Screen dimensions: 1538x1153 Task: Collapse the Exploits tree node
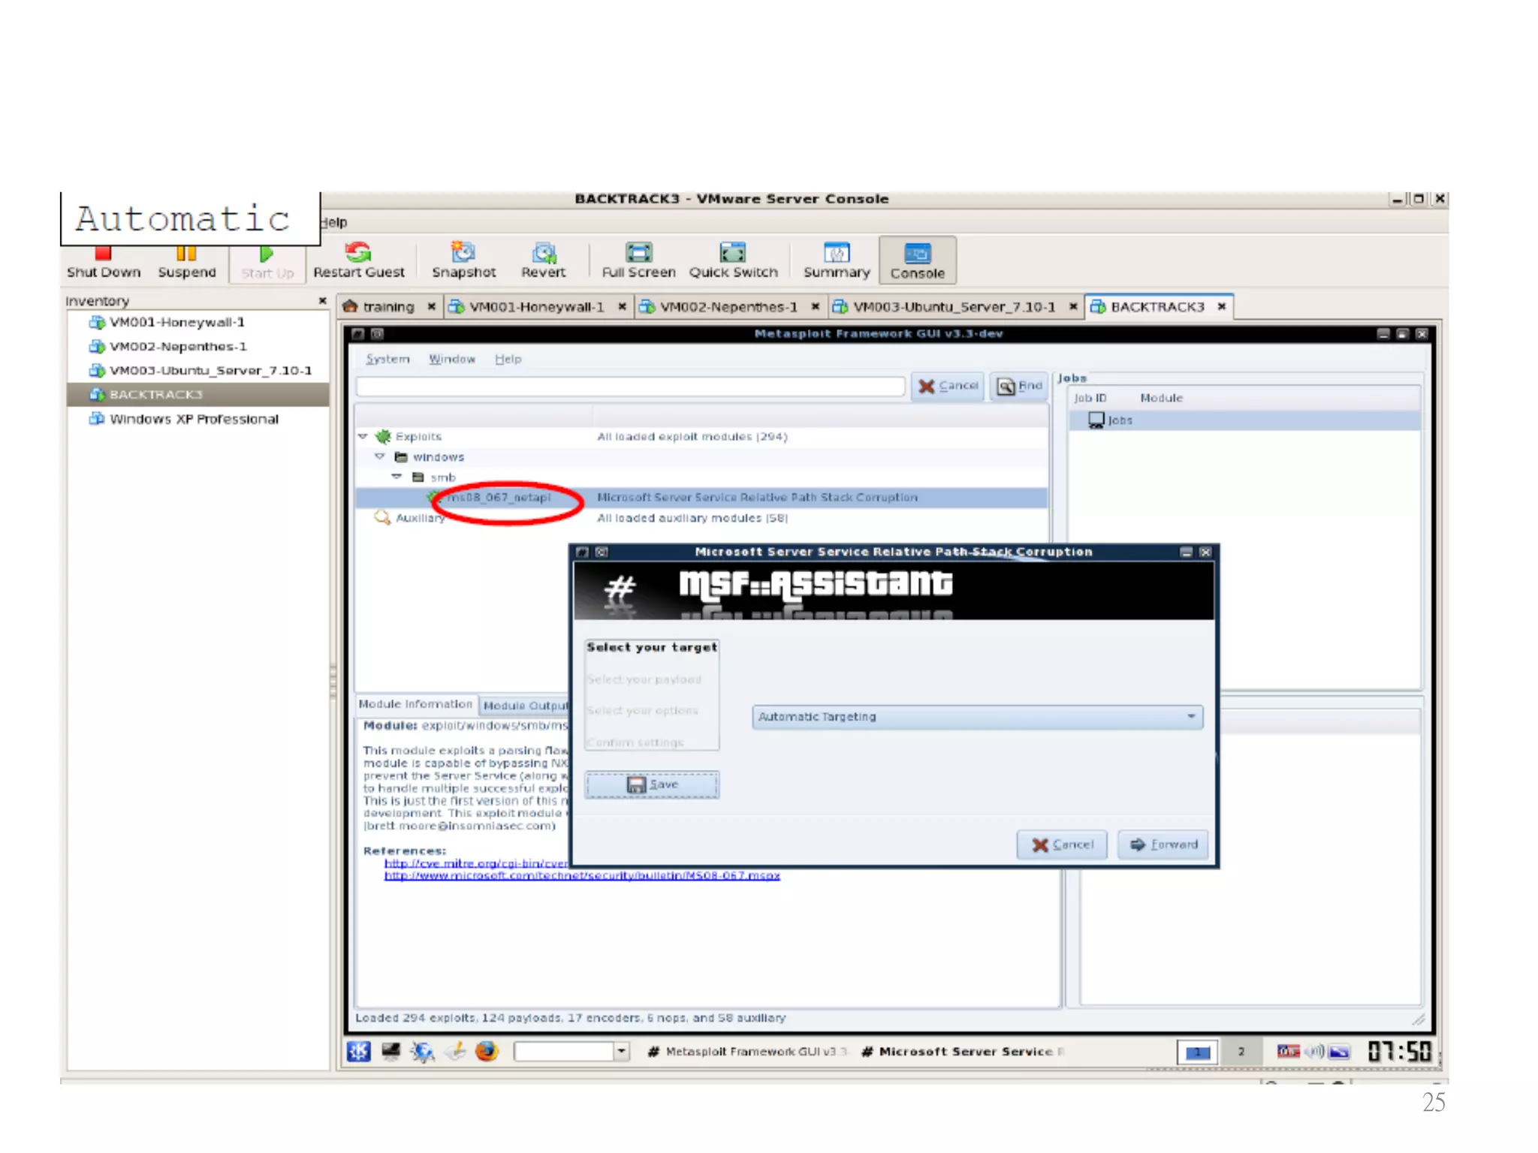click(363, 436)
